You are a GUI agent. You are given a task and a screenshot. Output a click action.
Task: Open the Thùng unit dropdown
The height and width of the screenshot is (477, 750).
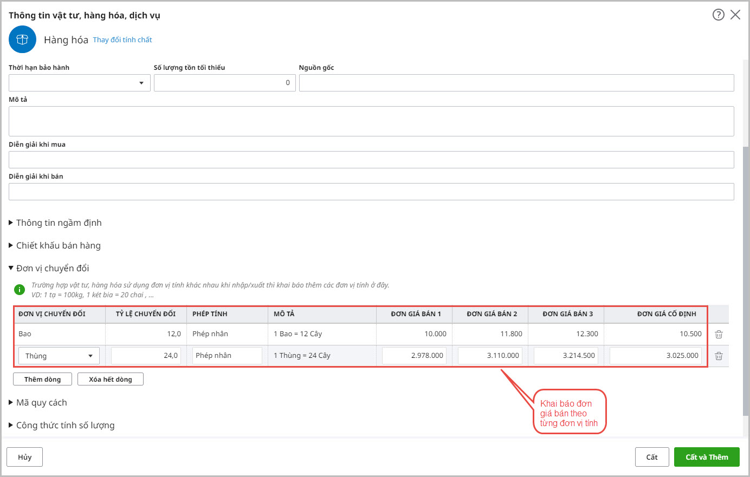90,356
